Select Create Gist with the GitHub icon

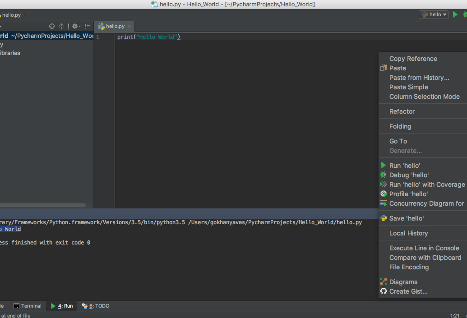384,291
